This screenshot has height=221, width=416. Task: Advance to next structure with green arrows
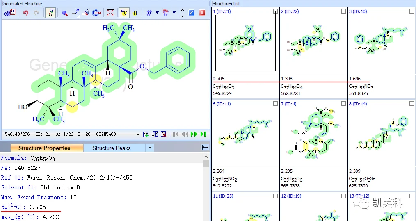point(194,134)
